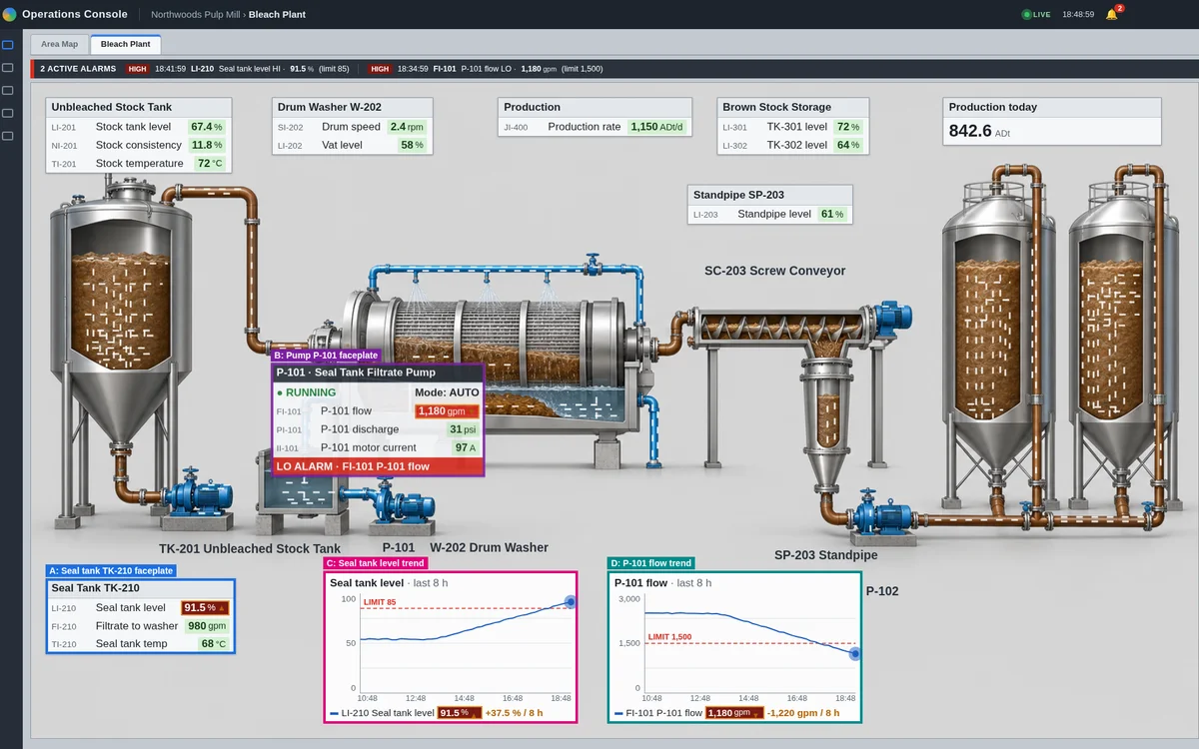Switch to the Area Map tab
The image size is (1199, 749).
59,44
